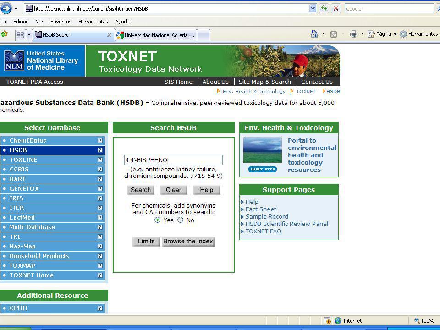Screen dimensions: 440x330
Task: Open Site Map & Search
Action: point(264,82)
